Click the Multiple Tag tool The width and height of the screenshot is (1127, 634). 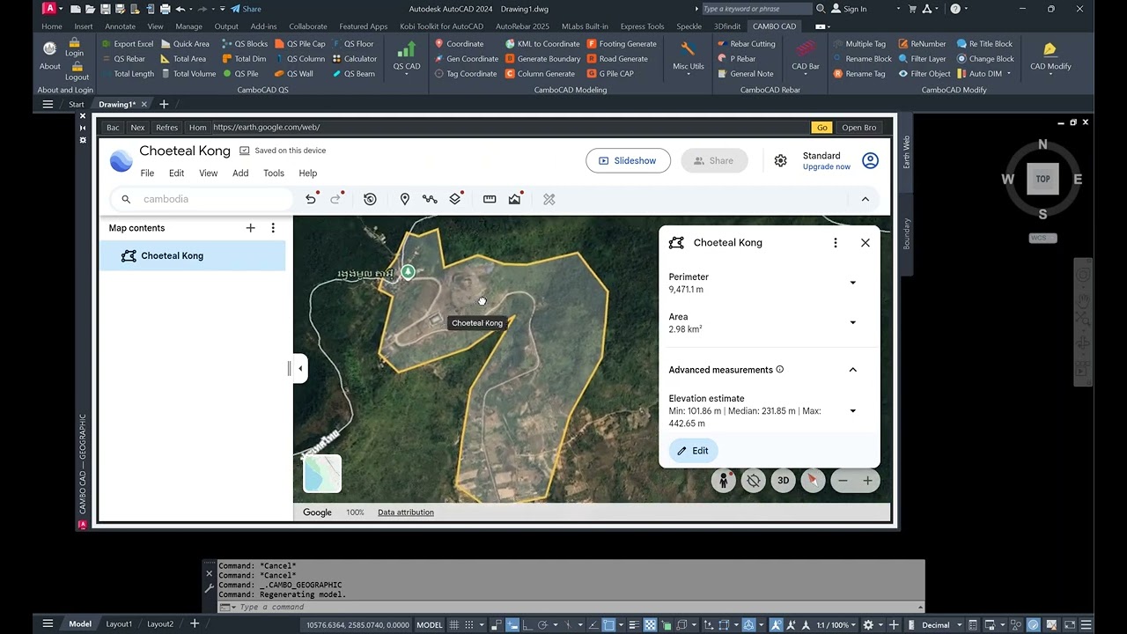click(x=858, y=43)
